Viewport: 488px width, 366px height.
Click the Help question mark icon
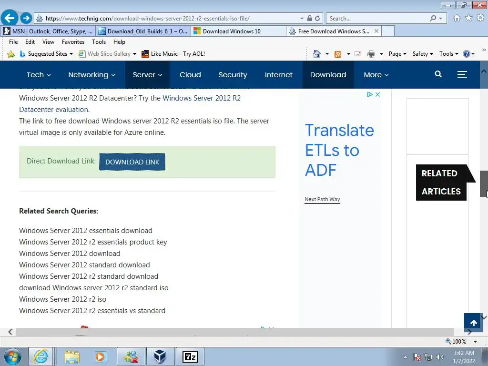(466, 54)
